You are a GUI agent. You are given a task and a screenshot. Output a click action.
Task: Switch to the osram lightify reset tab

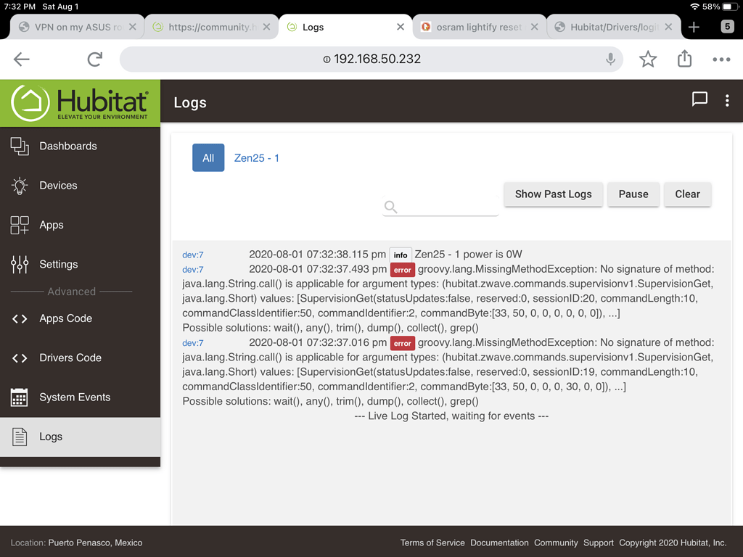479,27
